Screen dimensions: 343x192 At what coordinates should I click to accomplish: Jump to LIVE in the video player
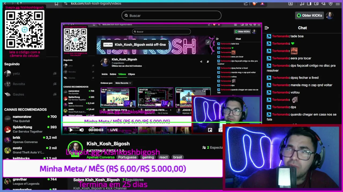[x=114, y=130]
